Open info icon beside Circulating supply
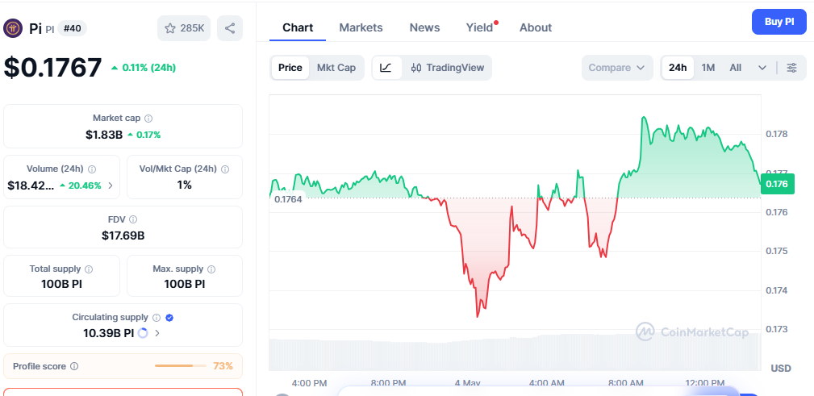814x396 pixels. pos(157,317)
